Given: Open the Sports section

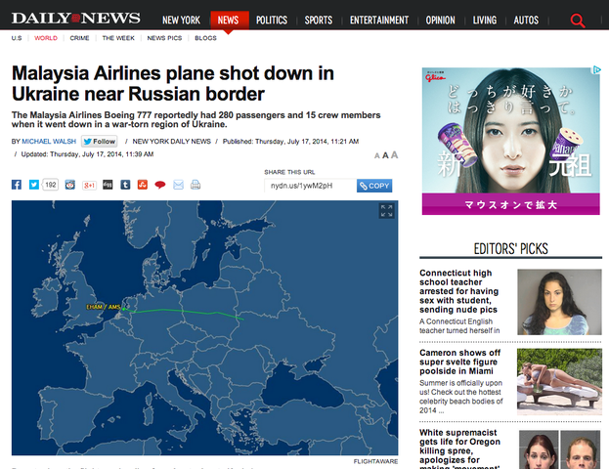Looking at the screenshot, I should (319, 21).
